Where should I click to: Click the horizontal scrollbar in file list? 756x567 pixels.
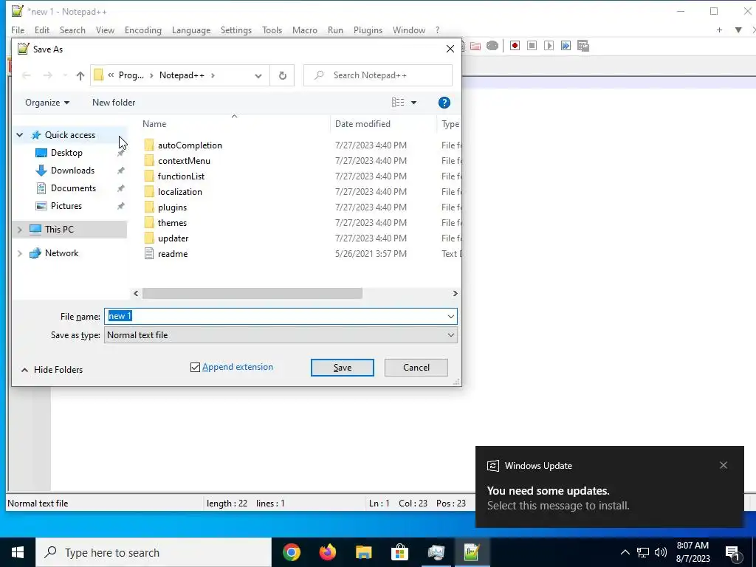tap(252, 294)
